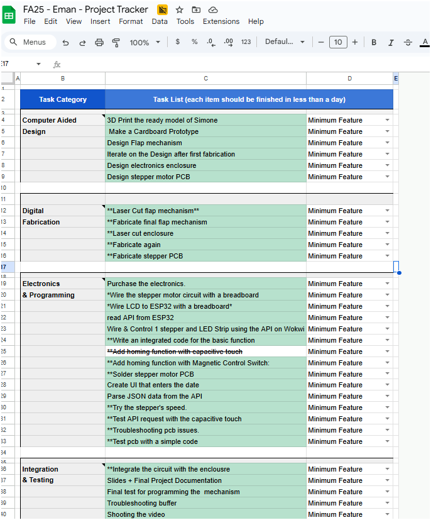431x520 pixels.
Task: Toggle strikethrough formatting
Action: click(408, 42)
